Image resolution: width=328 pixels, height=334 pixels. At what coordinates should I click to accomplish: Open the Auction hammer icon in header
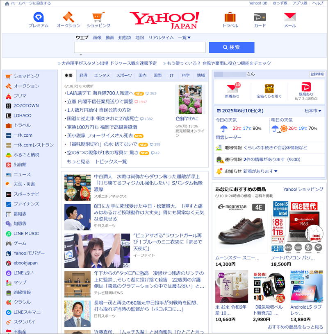[68, 17]
